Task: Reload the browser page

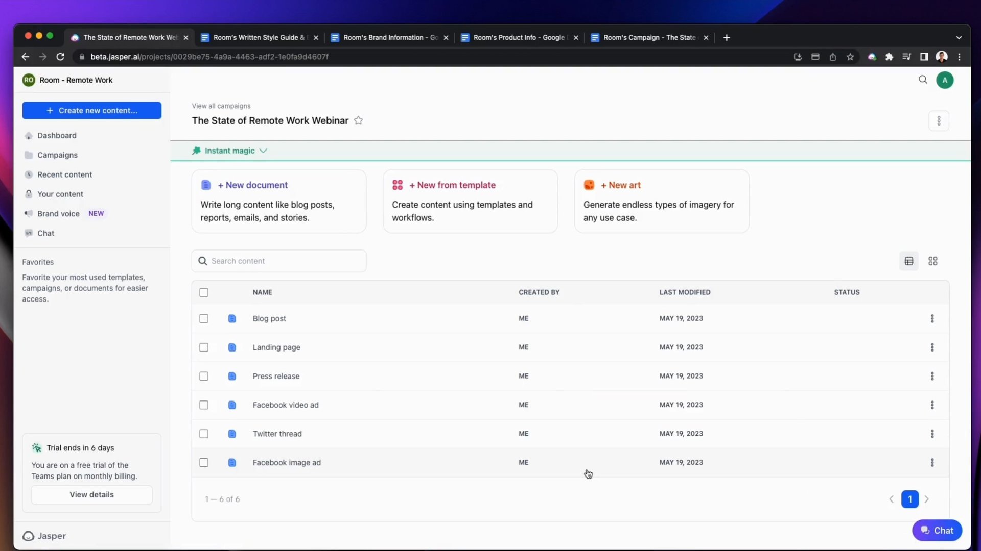Action: [x=60, y=57]
